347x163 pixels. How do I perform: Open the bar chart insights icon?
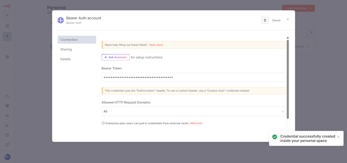(7, 125)
